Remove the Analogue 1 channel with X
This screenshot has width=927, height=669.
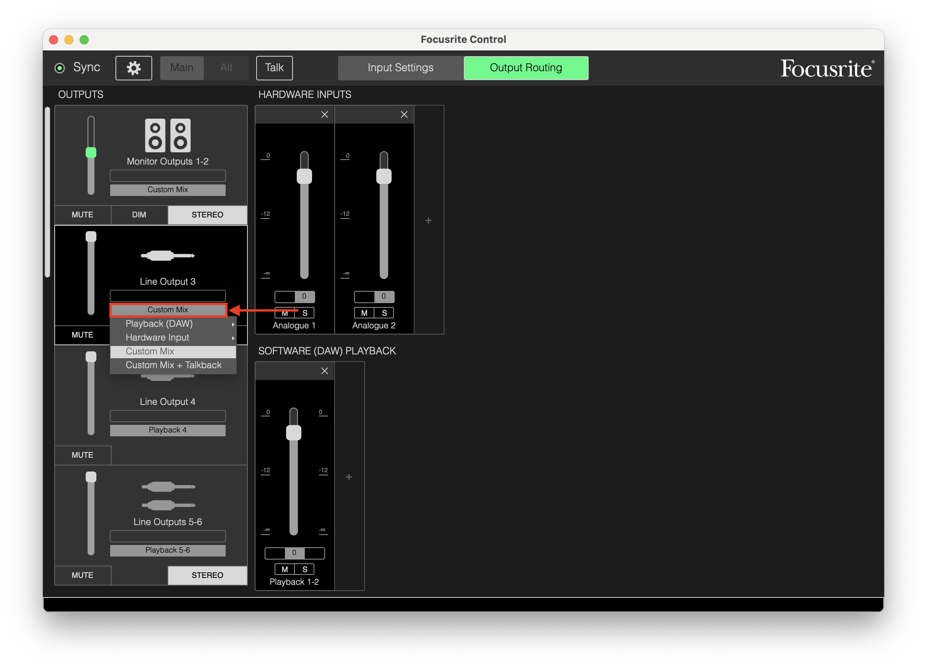coord(325,114)
